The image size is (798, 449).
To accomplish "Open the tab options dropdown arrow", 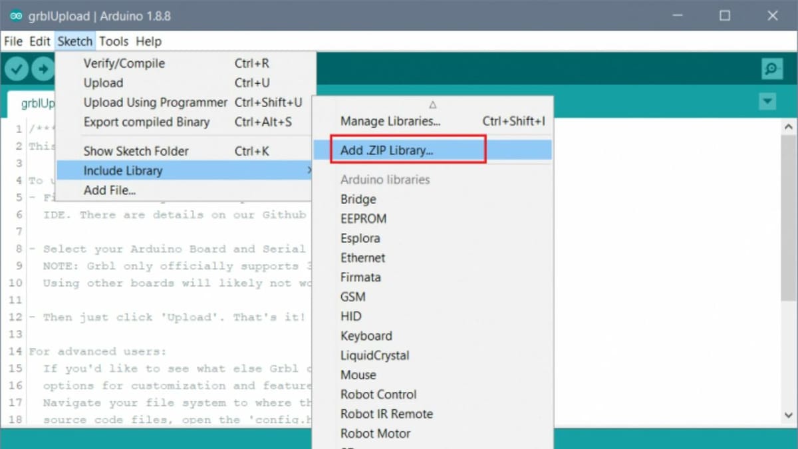I will (768, 102).
